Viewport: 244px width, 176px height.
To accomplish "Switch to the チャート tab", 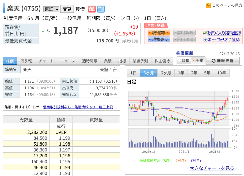I will [46, 61].
